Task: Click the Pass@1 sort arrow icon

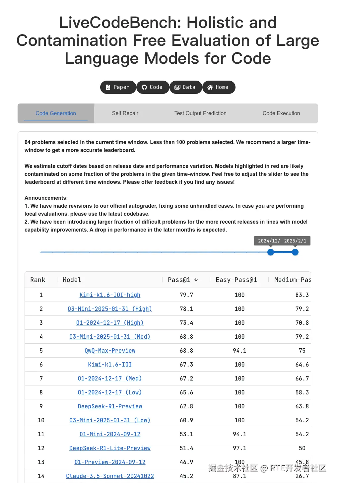Action: (196, 280)
